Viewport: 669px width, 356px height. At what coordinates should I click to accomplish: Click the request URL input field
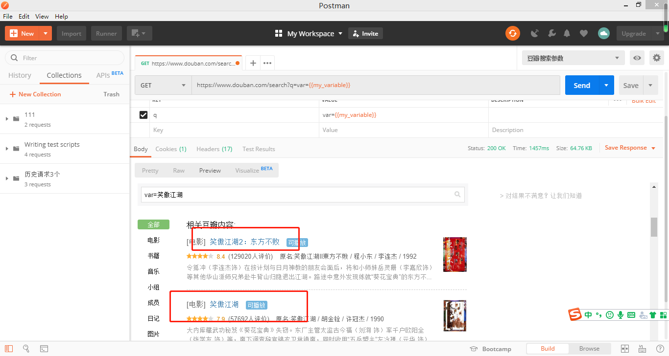[376, 85]
